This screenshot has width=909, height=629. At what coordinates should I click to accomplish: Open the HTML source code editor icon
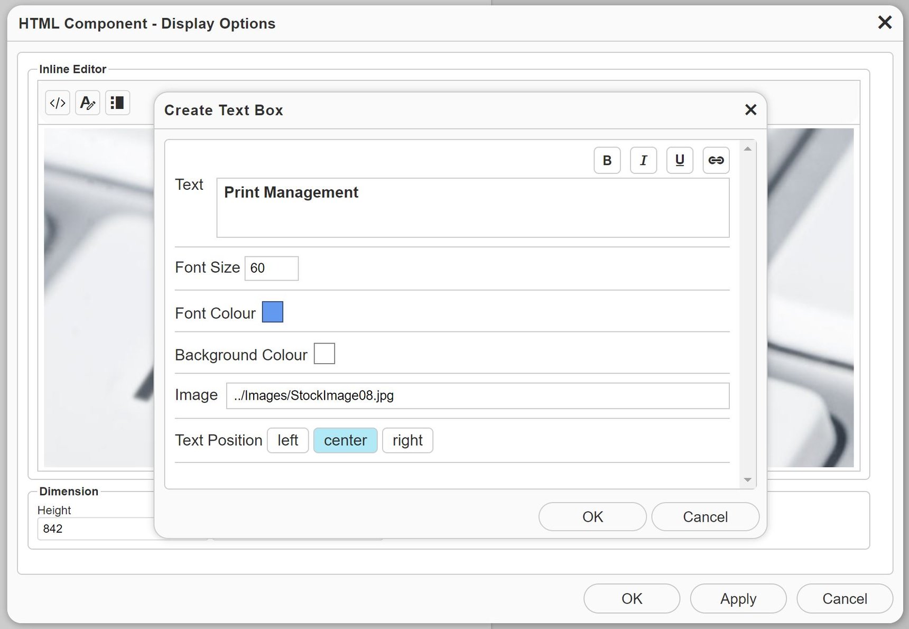tap(58, 103)
